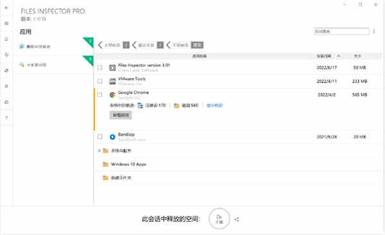385x235 pixels.
Task: Click the registry icon showing 170 entries
Action: [x=140, y=106]
